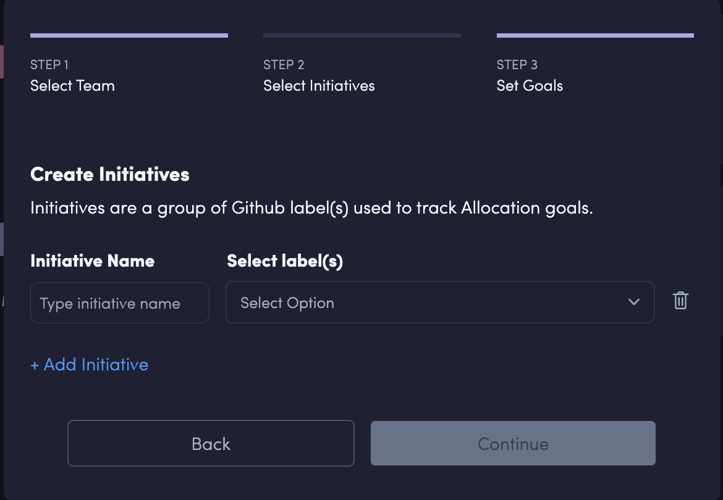
Task: Jump to the Set Goals step
Action: coord(530,86)
